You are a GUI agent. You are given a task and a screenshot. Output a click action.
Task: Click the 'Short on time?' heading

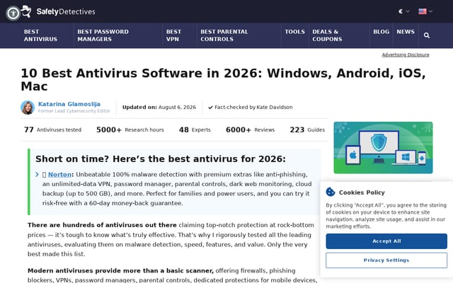click(x=161, y=158)
